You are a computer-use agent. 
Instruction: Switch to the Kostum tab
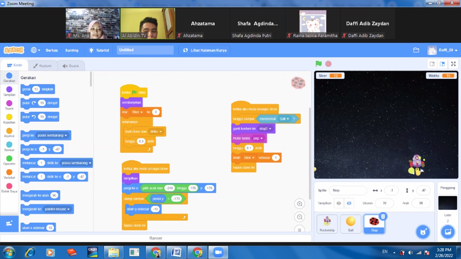click(42, 66)
